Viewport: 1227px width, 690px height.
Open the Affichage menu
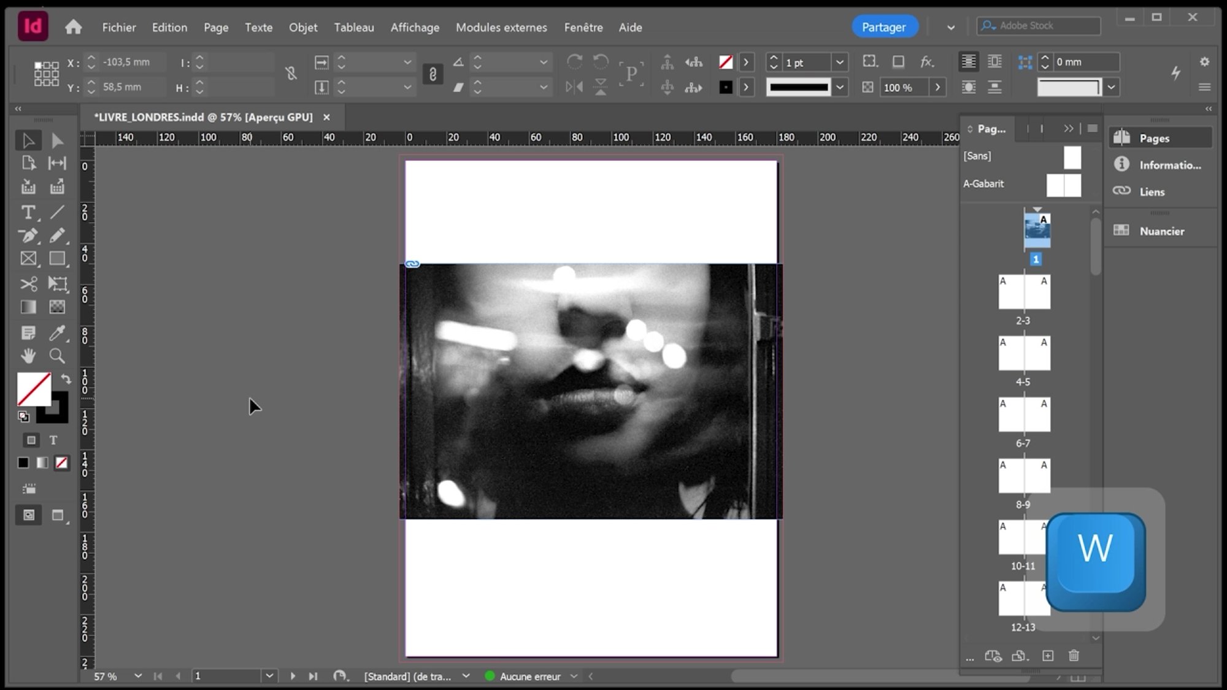click(x=415, y=28)
